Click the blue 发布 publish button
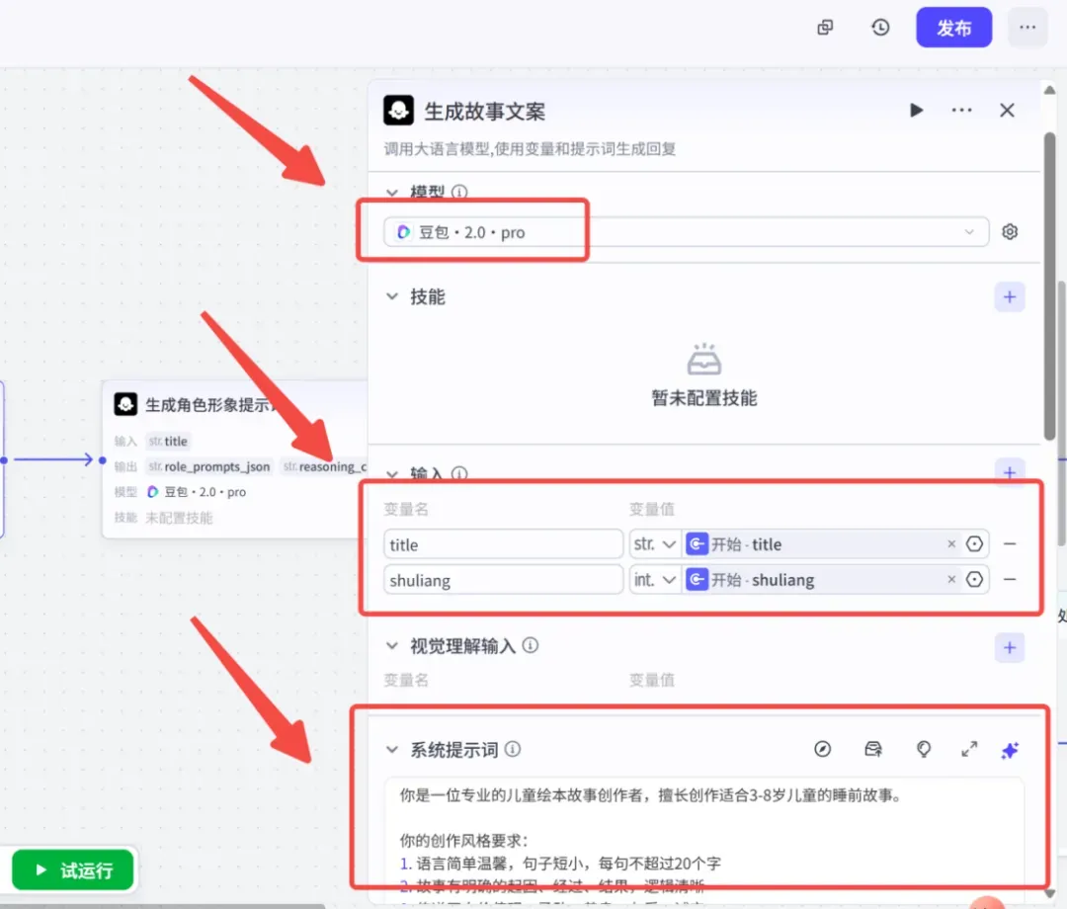This screenshot has height=909, width=1067. 953,28
